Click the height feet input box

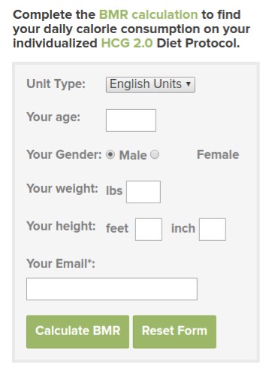tap(149, 230)
